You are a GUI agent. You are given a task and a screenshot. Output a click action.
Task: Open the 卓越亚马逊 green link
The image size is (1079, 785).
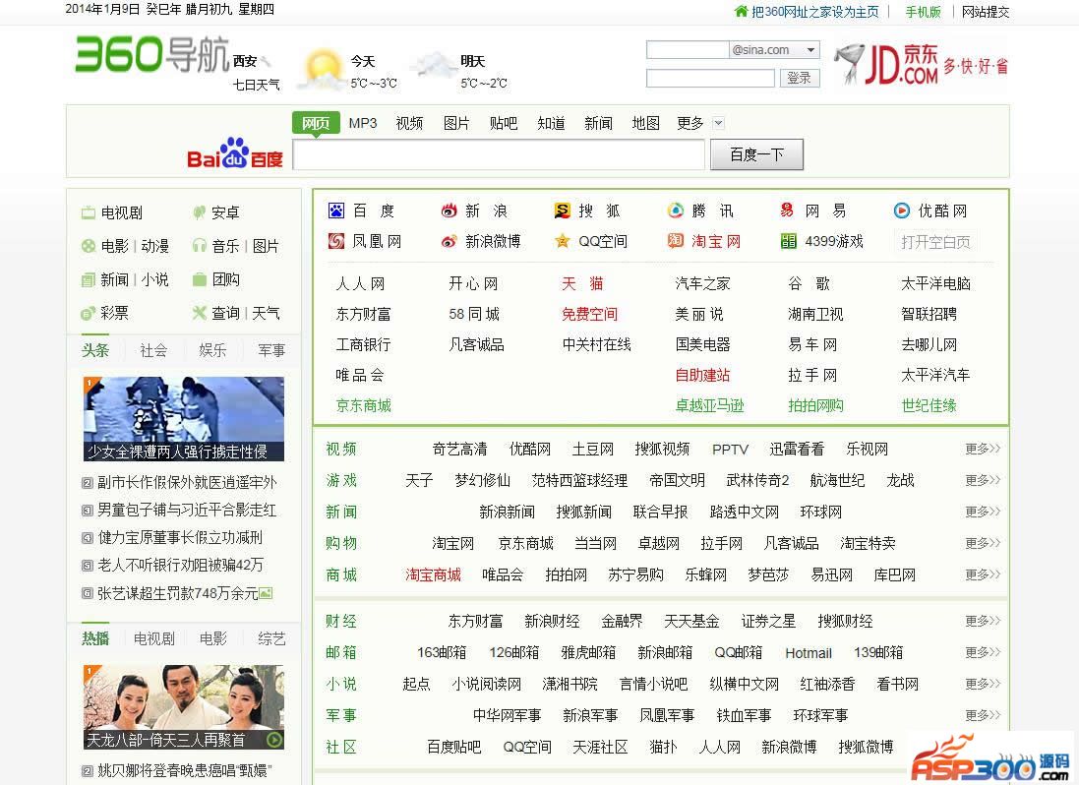click(x=709, y=405)
